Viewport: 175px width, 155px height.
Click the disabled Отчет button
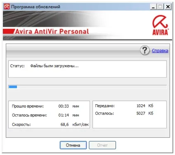coord(102,145)
